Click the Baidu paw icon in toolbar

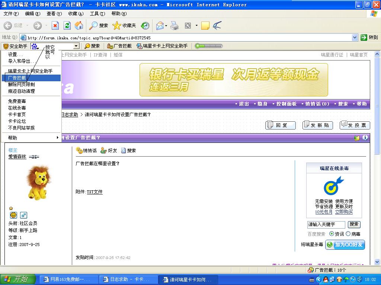tap(35, 46)
